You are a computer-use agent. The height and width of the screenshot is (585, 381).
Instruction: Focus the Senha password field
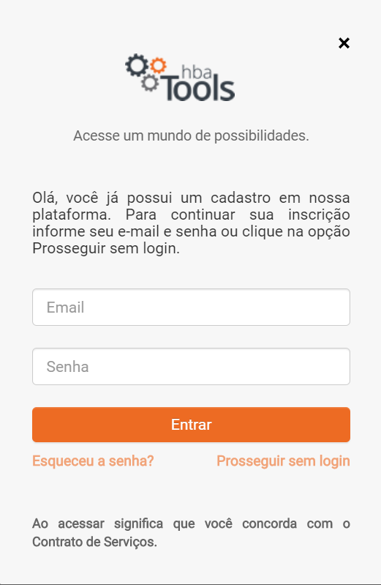click(x=191, y=366)
